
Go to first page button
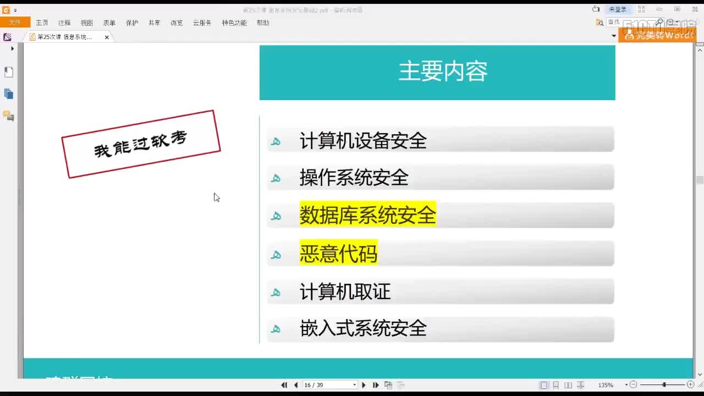click(284, 385)
